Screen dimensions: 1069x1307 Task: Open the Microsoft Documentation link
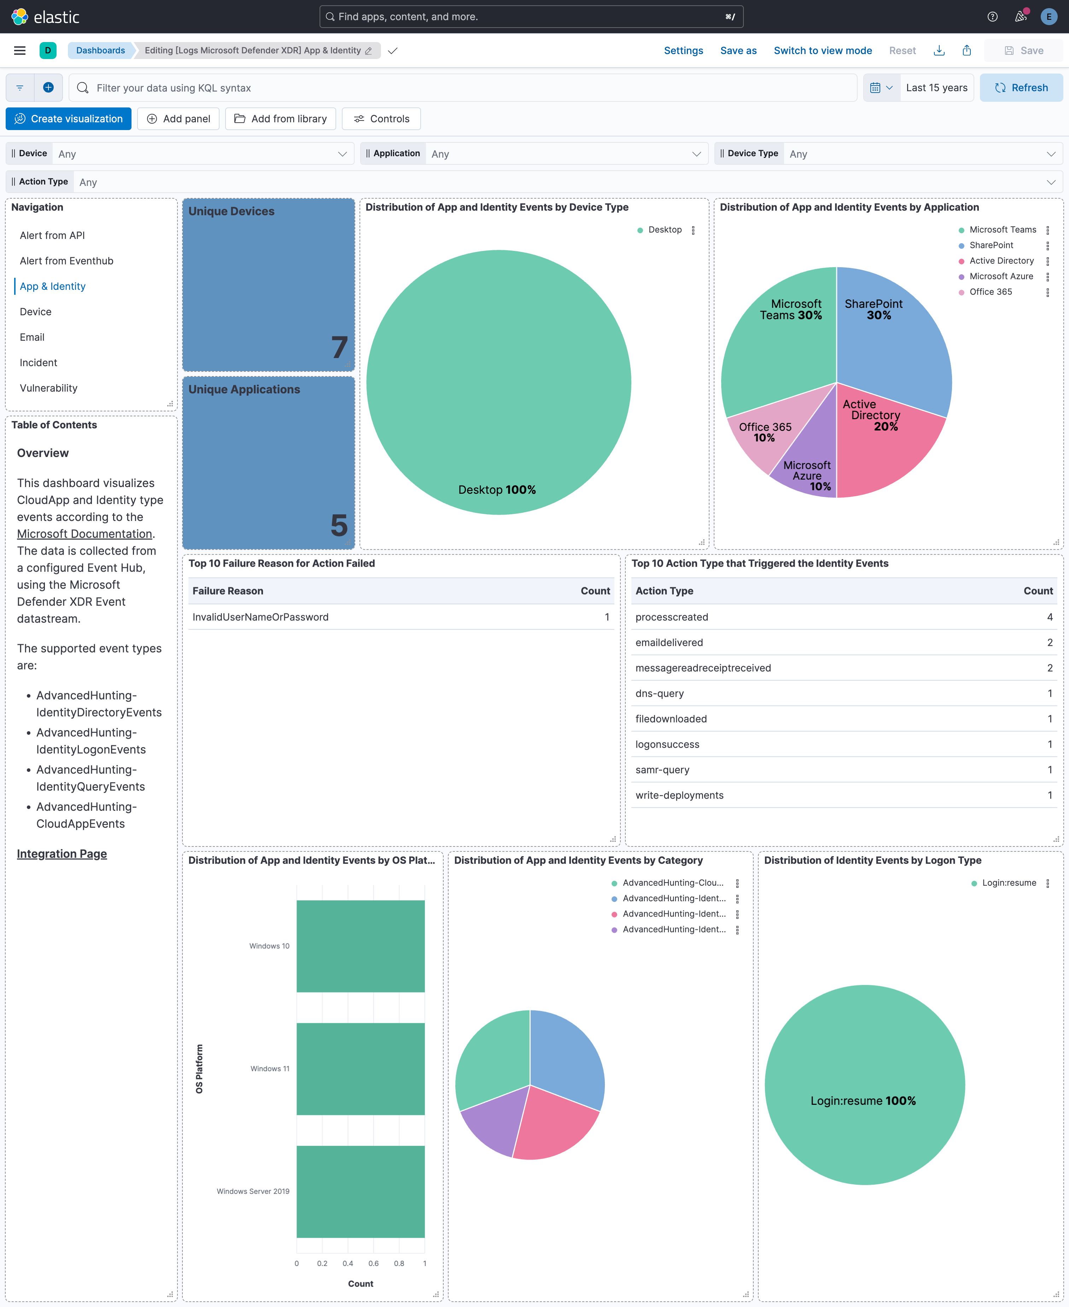84,534
